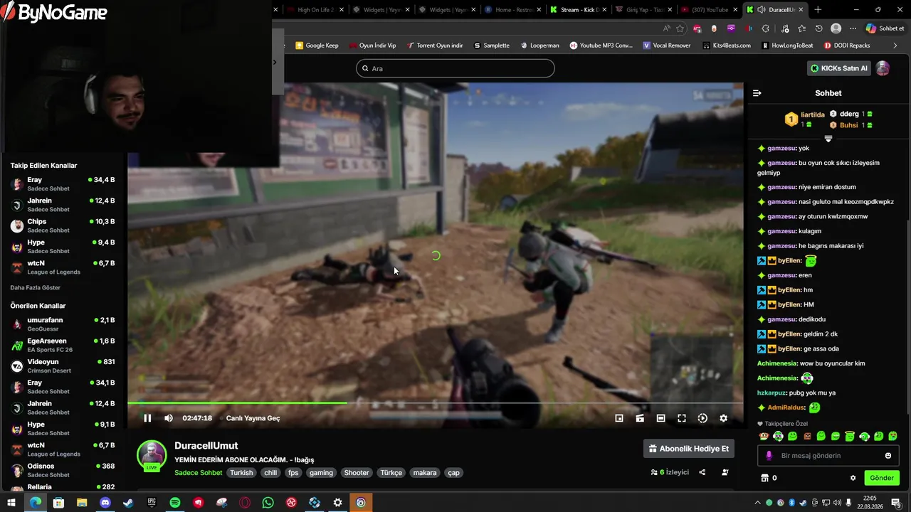
Task: Switch to the Home - Restream tab
Action: (x=512, y=10)
